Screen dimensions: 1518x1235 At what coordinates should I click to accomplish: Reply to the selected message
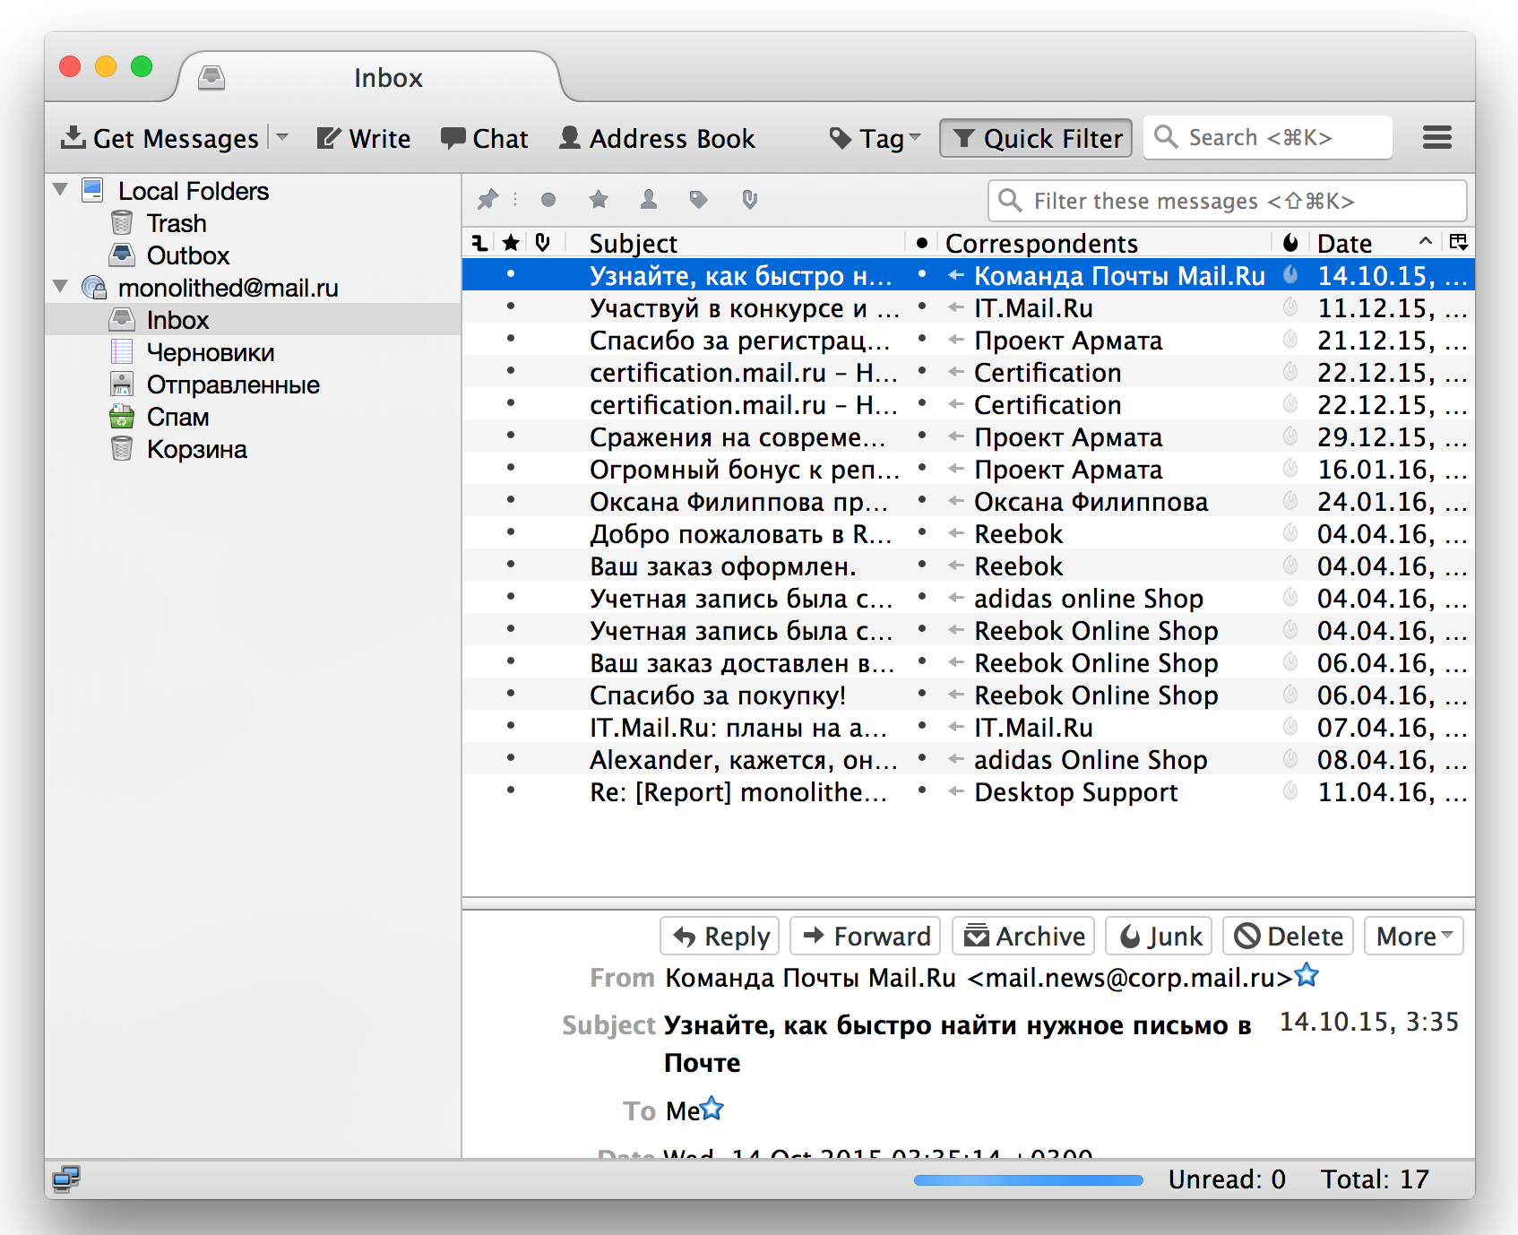(x=720, y=937)
